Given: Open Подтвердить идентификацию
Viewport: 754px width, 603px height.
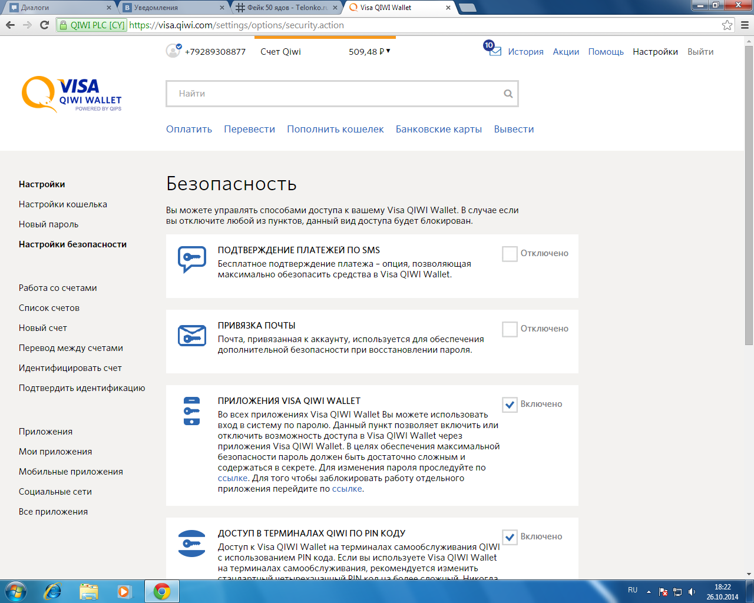Looking at the screenshot, I should pyautogui.click(x=82, y=388).
